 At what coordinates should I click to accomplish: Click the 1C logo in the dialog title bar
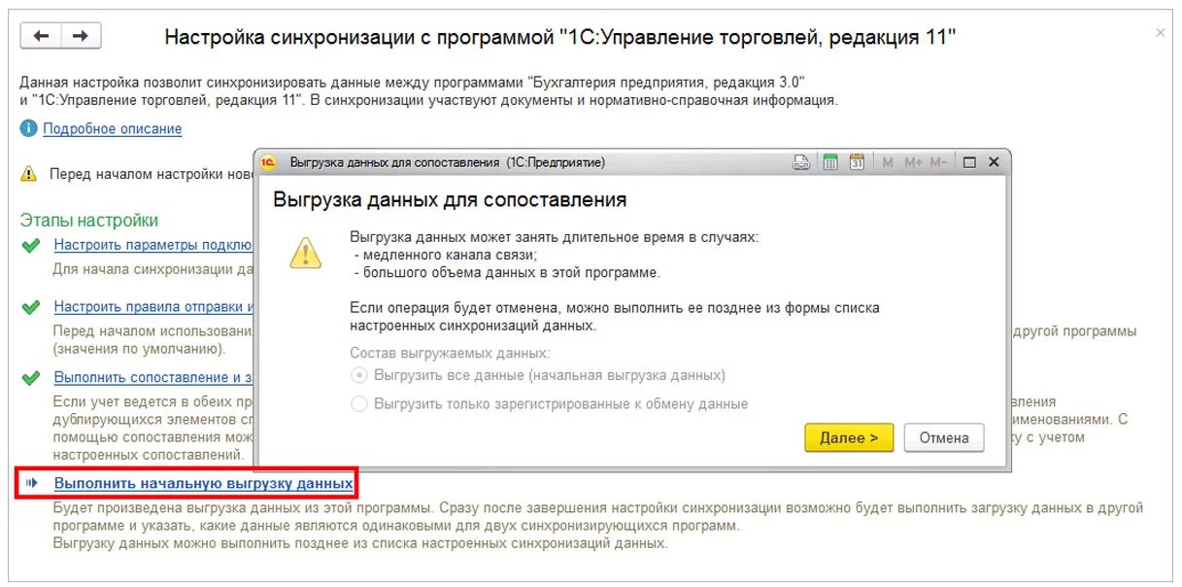269,162
